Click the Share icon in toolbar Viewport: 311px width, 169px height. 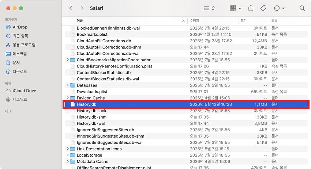point(251,8)
